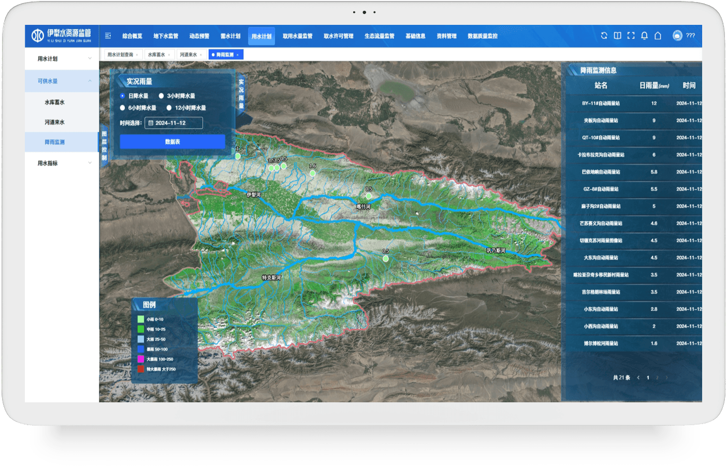Open the 地下水监管 top menu
Screen dimensions: 727x466
[x=166, y=36]
